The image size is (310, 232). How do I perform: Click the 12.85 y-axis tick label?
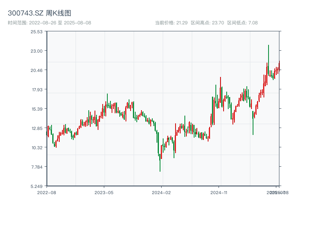coord(37,128)
